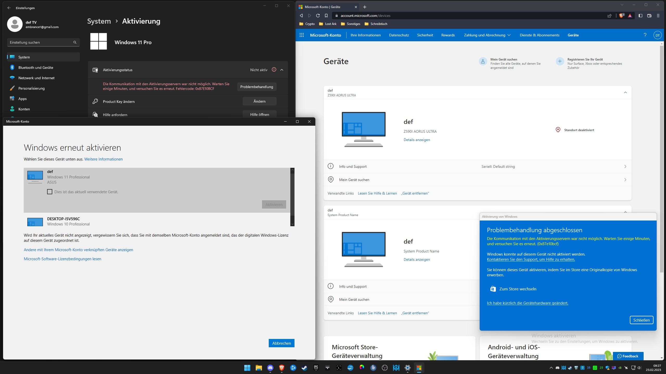Click Schließen in Aktivierung von Windows dialog
666x374 pixels.
641,320
